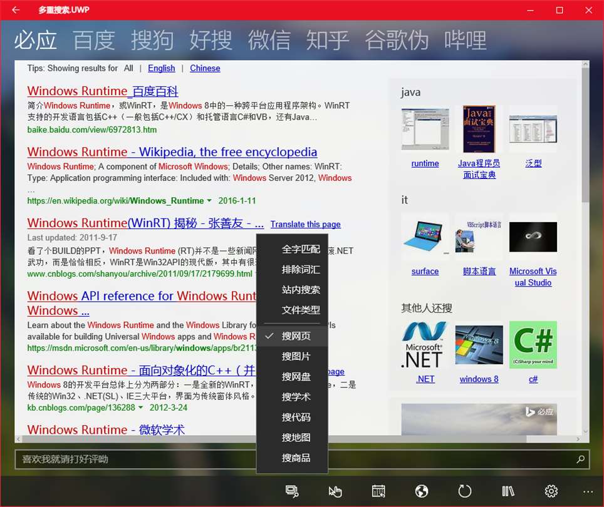Screen dimensions: 604x507
Task: Open Windows Runtime - 微软学术 result
Action: (x=106, y=429)
